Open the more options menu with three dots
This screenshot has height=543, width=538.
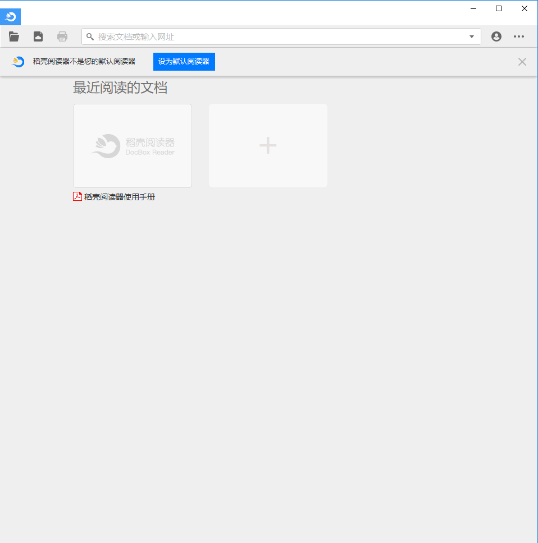point(518,36)
